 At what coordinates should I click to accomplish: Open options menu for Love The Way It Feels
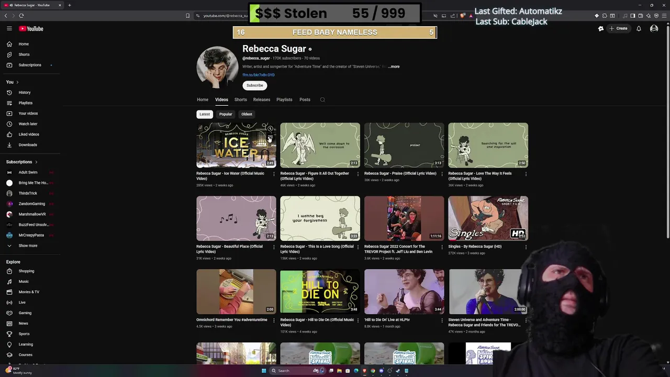point(526,174)
